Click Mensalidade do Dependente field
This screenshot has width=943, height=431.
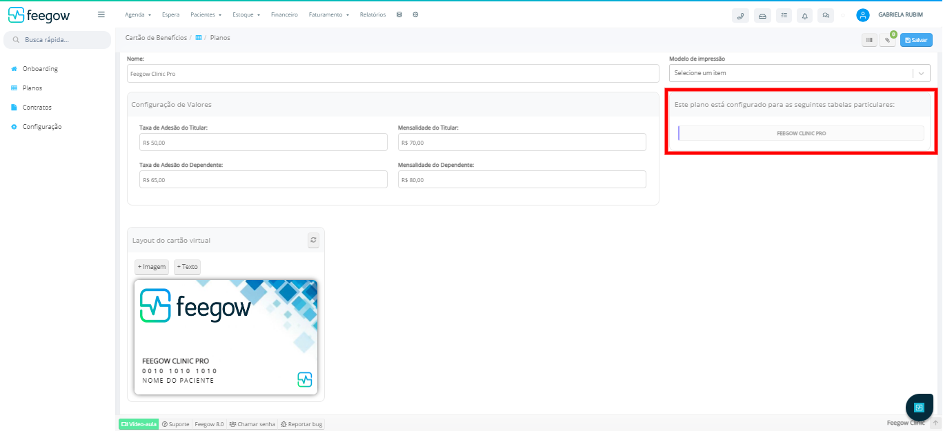522,179
